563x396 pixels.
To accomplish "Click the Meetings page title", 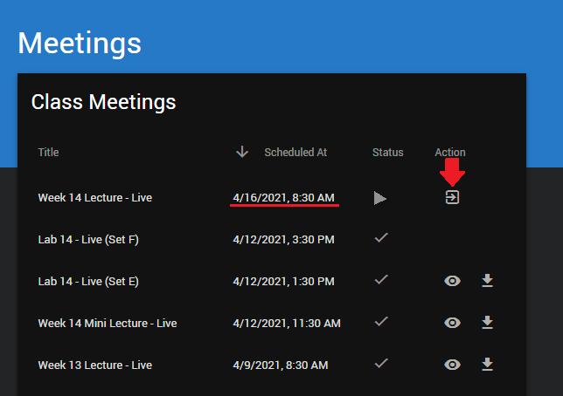I will coord(80,44).
